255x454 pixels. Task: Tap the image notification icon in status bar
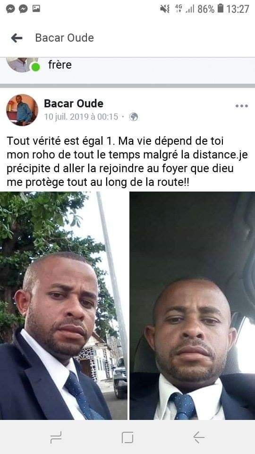[36, 9]
